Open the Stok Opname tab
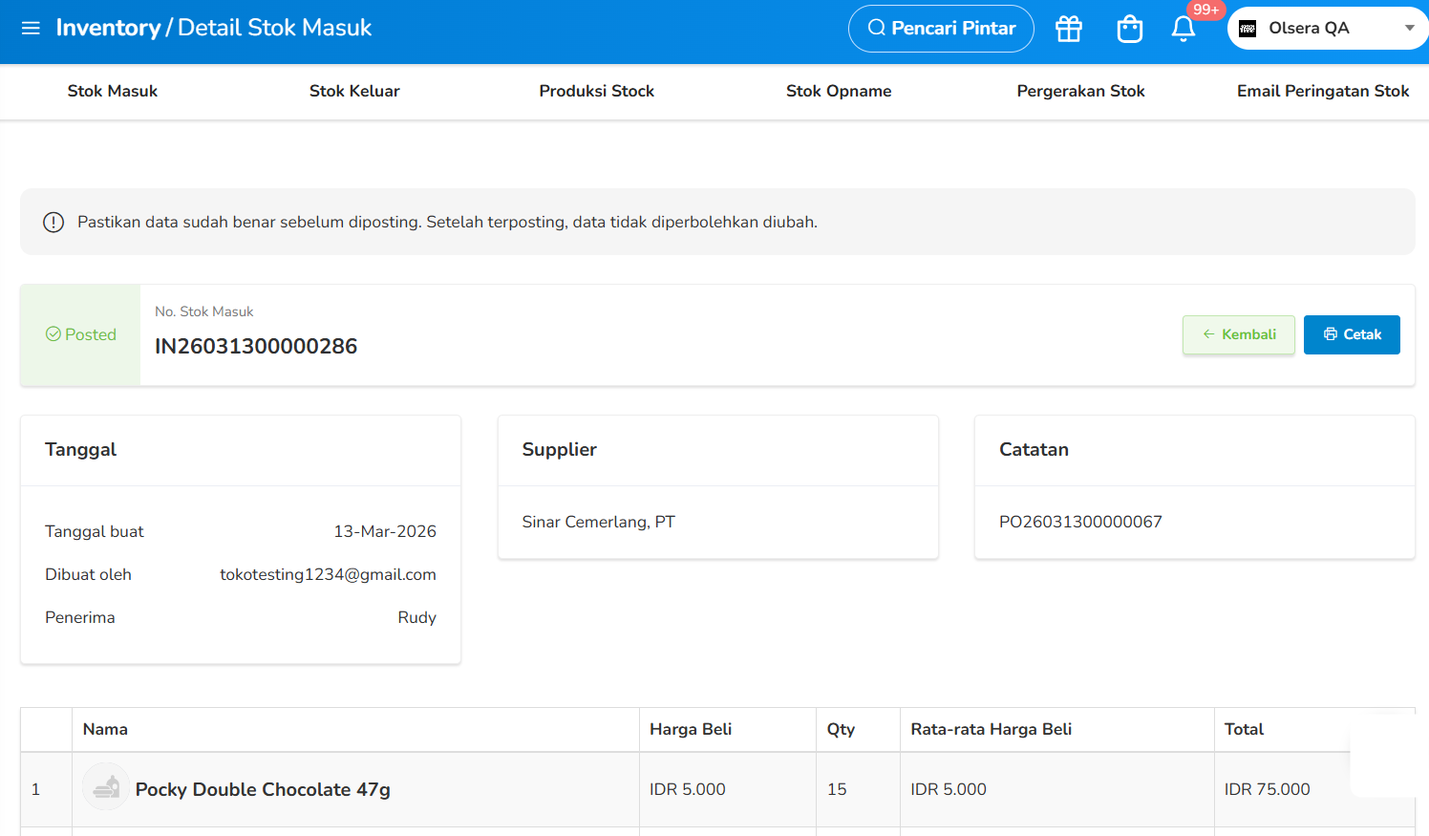Screen dimensions: 1429x836 839,92
